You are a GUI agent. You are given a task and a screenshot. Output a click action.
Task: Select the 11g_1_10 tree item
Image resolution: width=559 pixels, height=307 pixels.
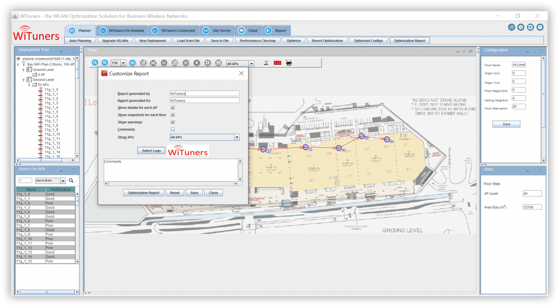pyautogui.click(x=53, y=134)
